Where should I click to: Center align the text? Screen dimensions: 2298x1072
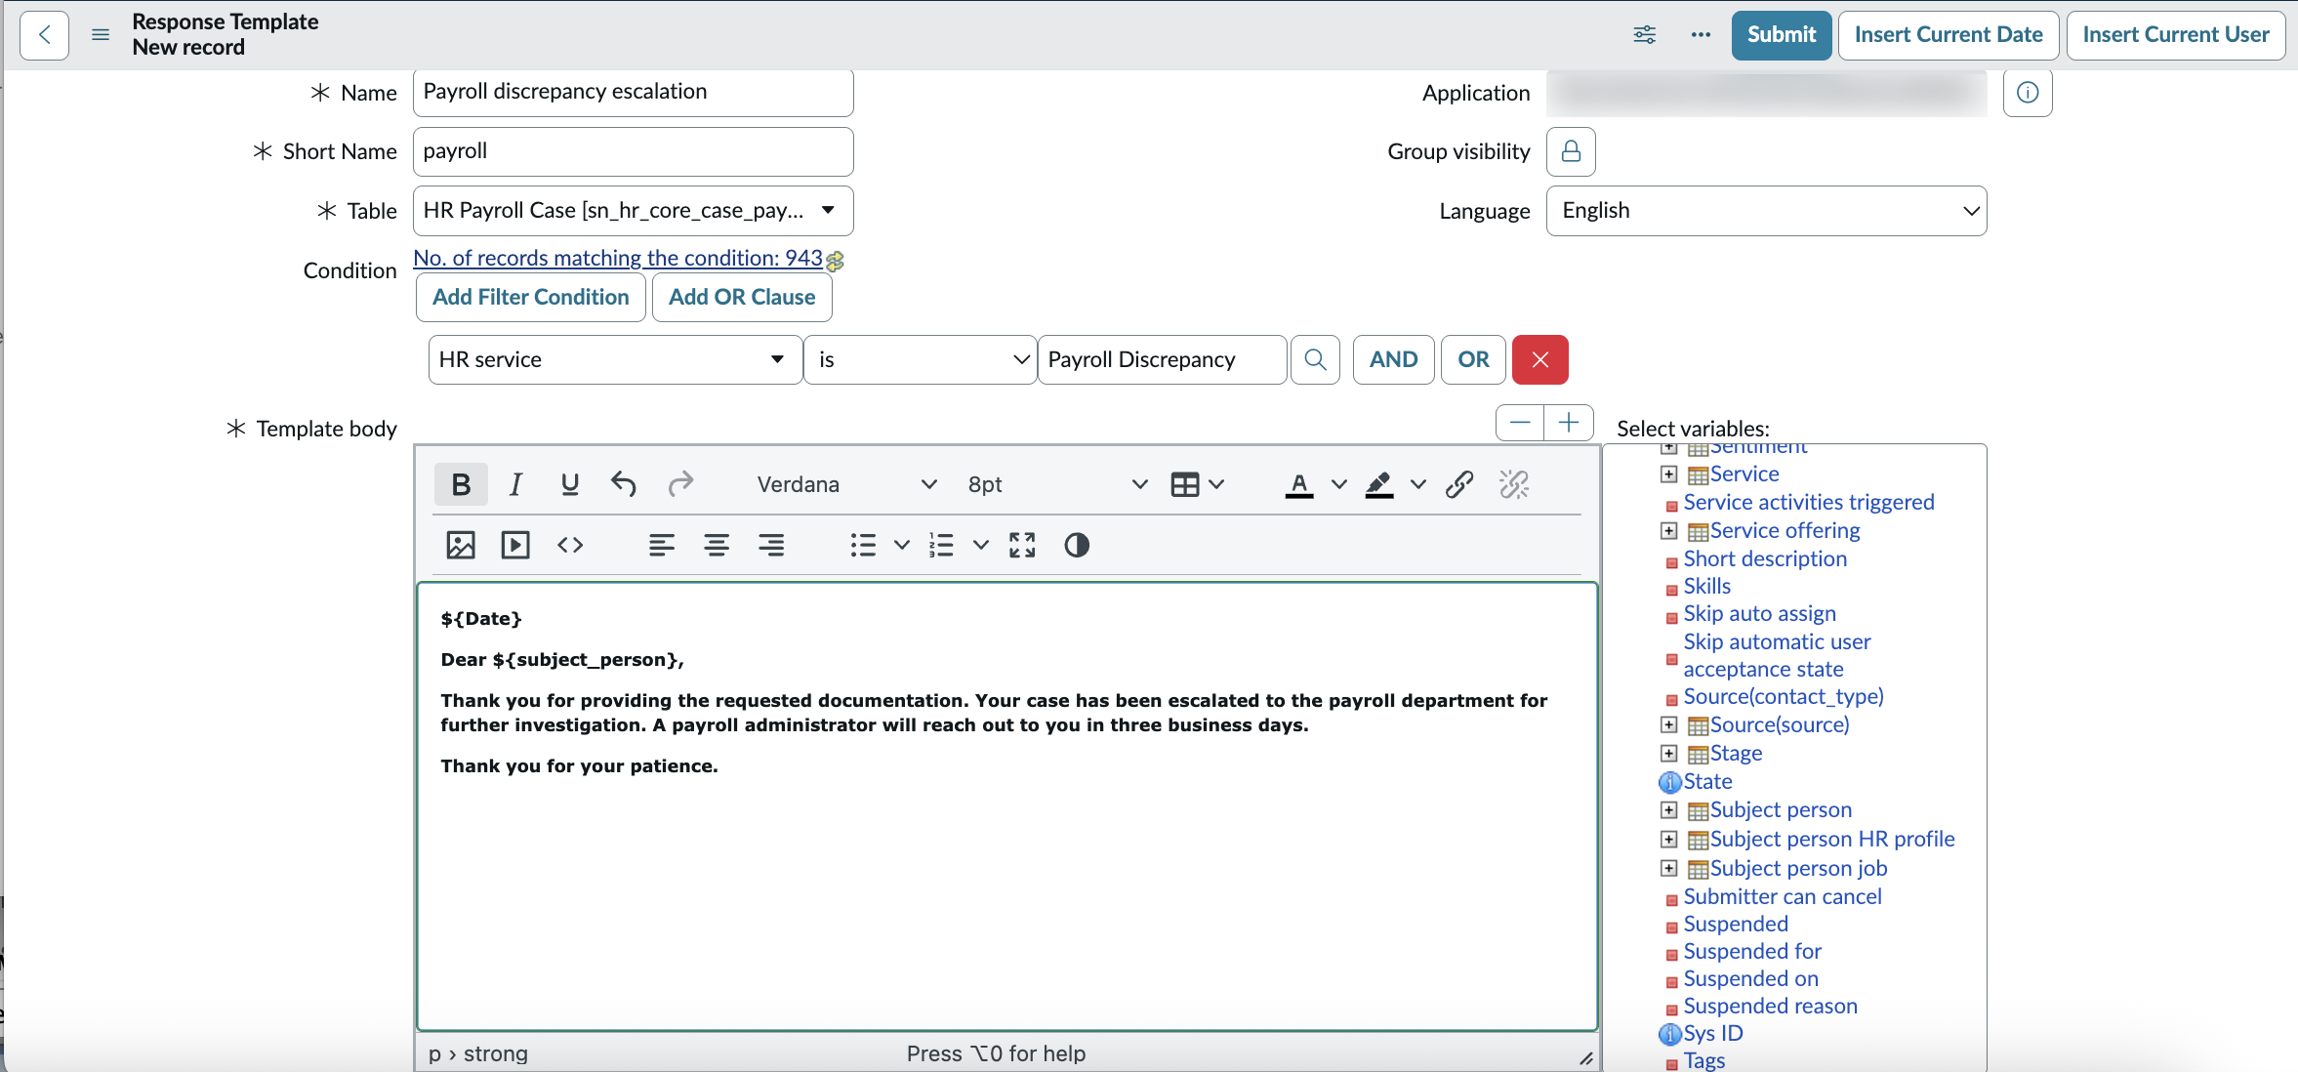[717, 545]
